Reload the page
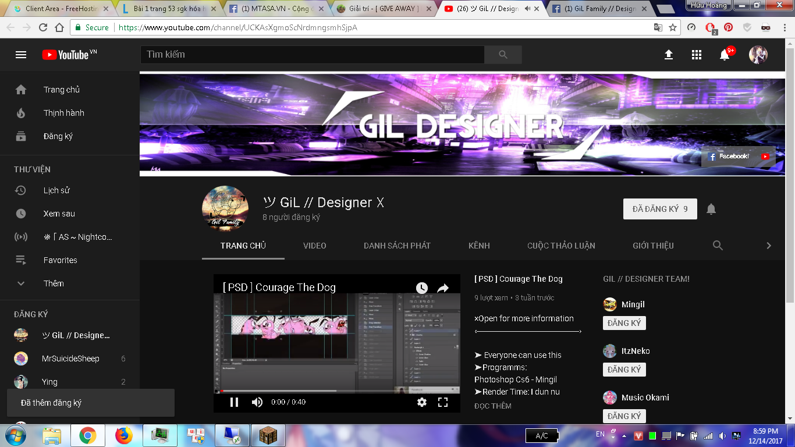The image size is (795, 447). coord(43,27)
